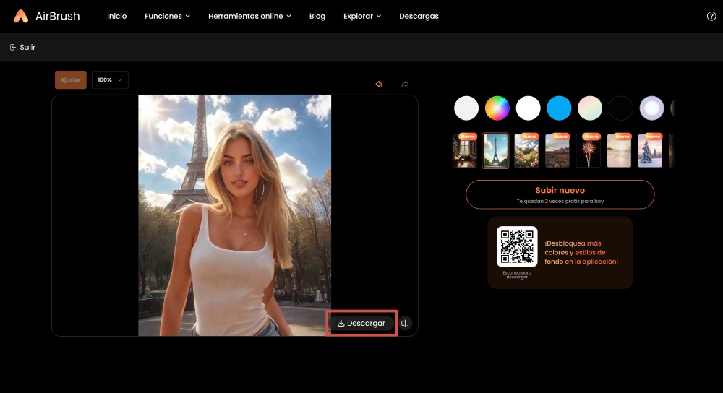Select the blue background swatch
723x393 pixels.
pos(559,108)
